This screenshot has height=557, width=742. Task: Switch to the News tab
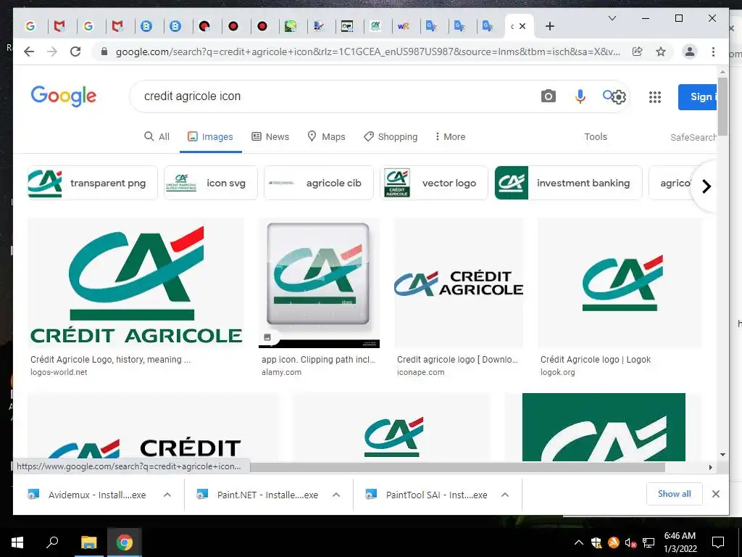coord(270,136)
